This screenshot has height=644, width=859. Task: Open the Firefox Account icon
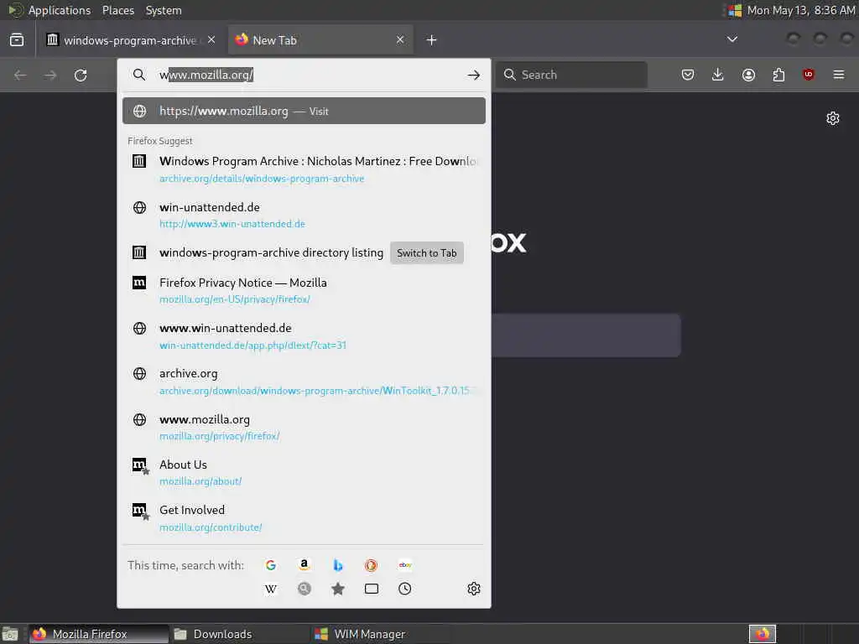point(748,75)
